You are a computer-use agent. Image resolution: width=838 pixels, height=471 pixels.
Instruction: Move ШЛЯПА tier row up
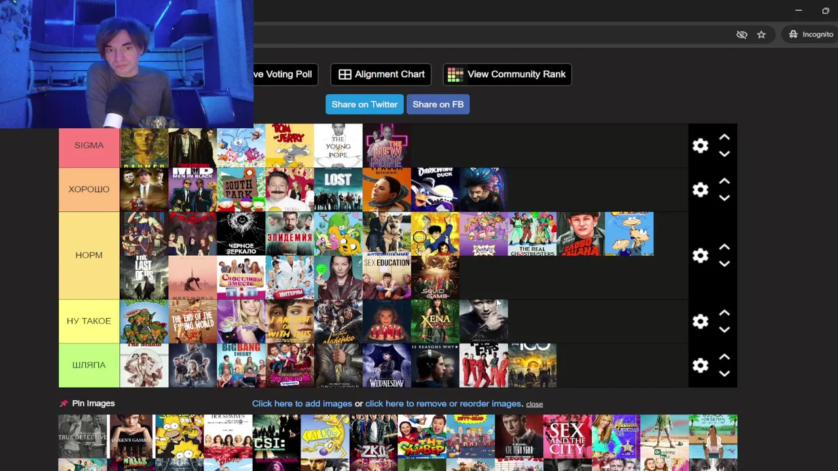tap(724, 357)
